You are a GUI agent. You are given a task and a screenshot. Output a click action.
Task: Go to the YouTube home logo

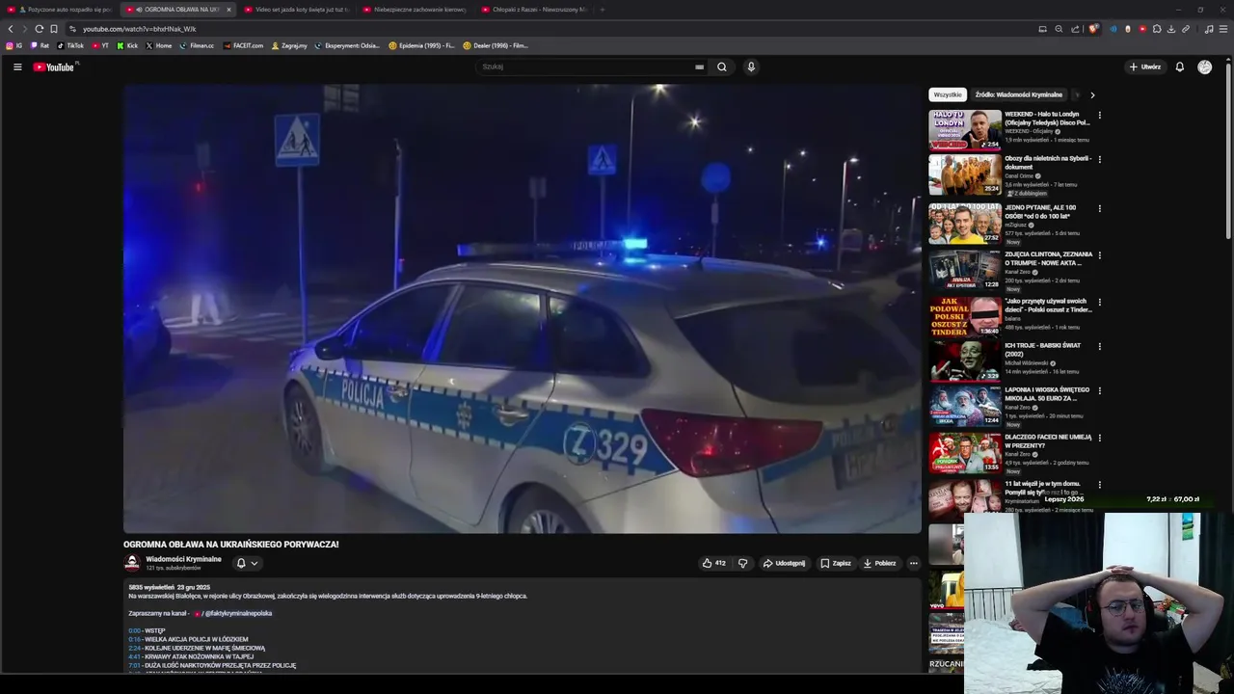click(x=54, y=67)
